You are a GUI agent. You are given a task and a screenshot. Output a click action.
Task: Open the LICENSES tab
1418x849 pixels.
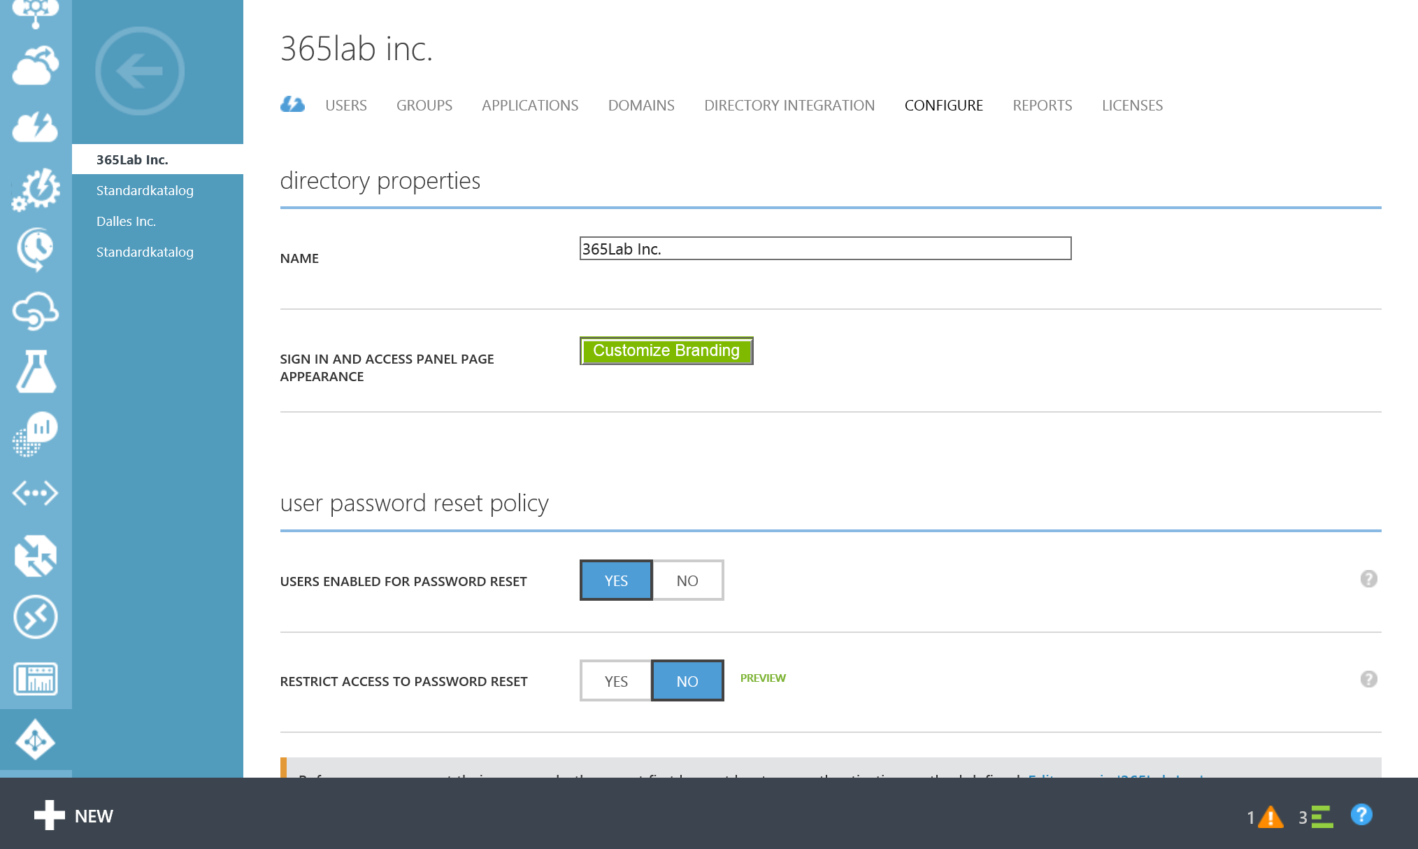[x=1132, y=106]
